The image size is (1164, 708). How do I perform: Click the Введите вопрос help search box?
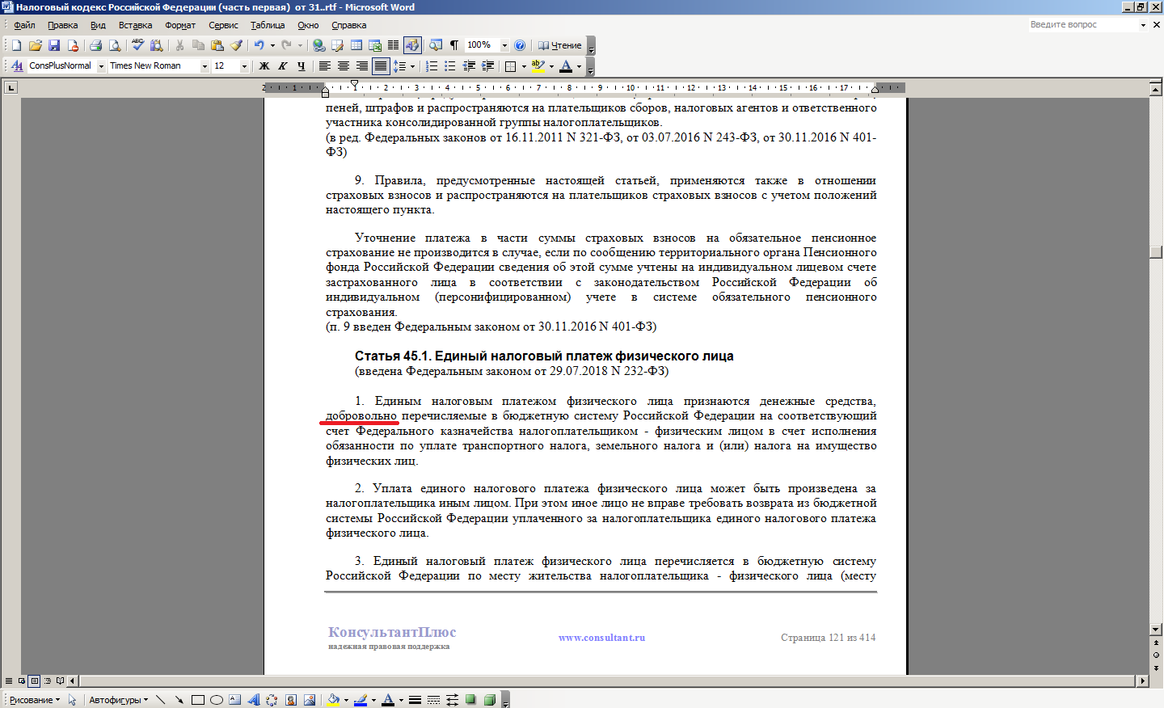point(1082,25)
